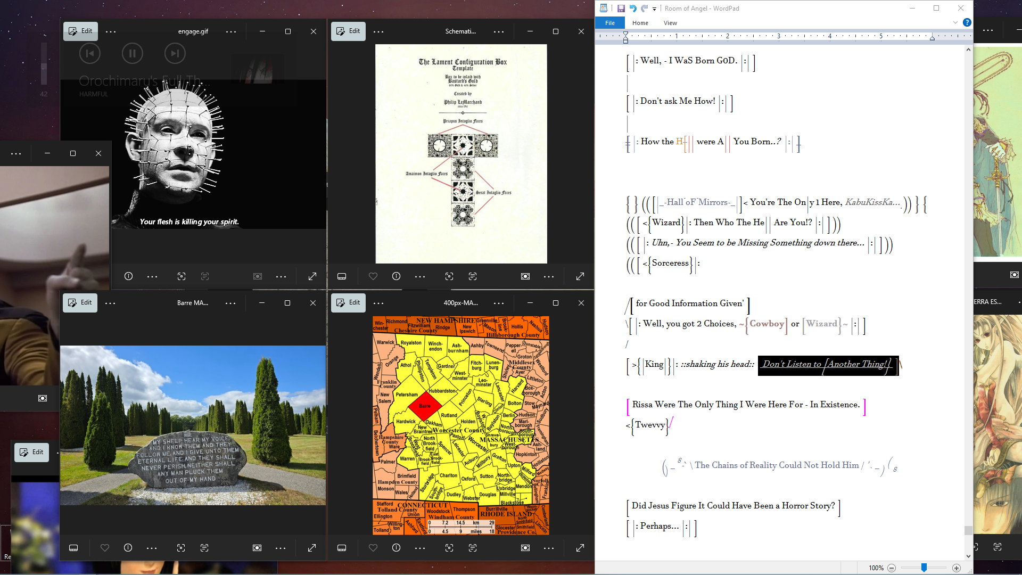1022x575 pixels.
Task: Click the Undo arrow in WordPad
Action: [x=633, y=8]
